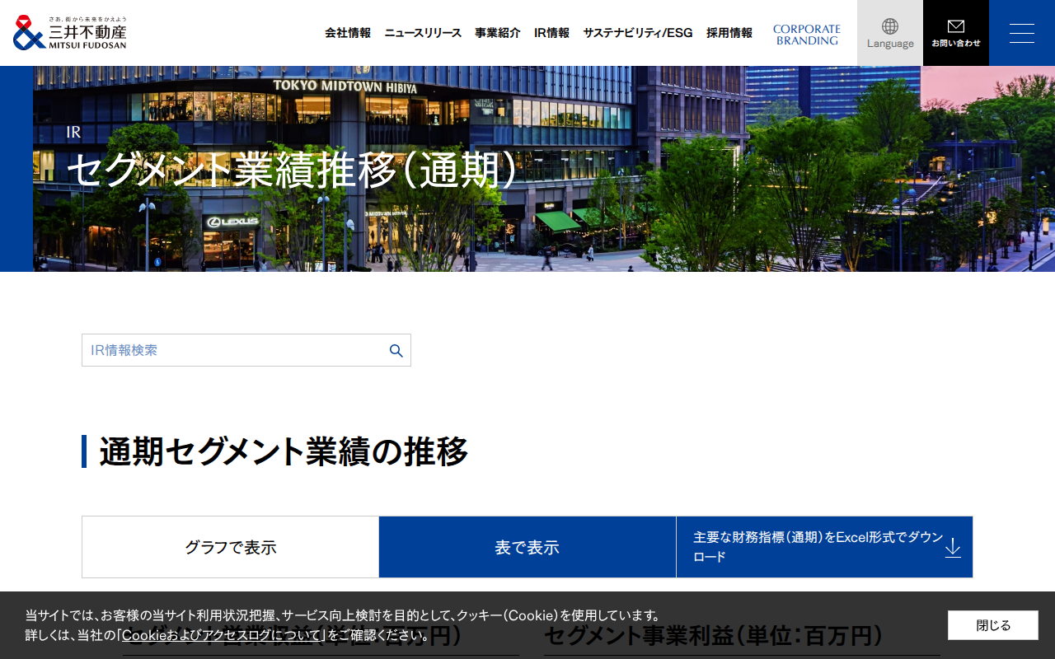
Task: Download the Excel format financial indicators
Action: pos(824,547)
